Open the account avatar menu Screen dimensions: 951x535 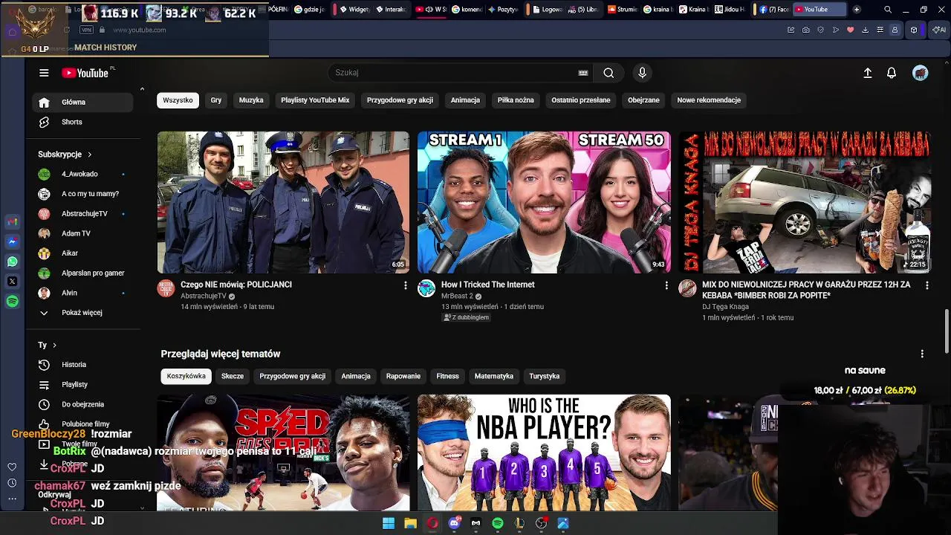(921, 73)
